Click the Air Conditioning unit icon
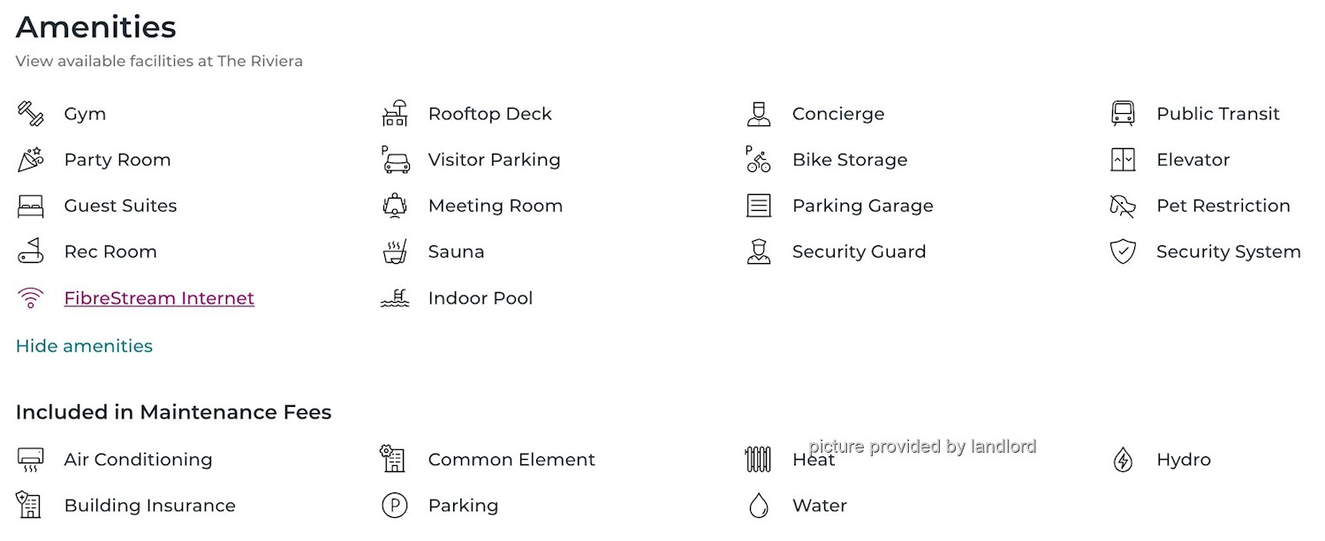 (30, 460)
